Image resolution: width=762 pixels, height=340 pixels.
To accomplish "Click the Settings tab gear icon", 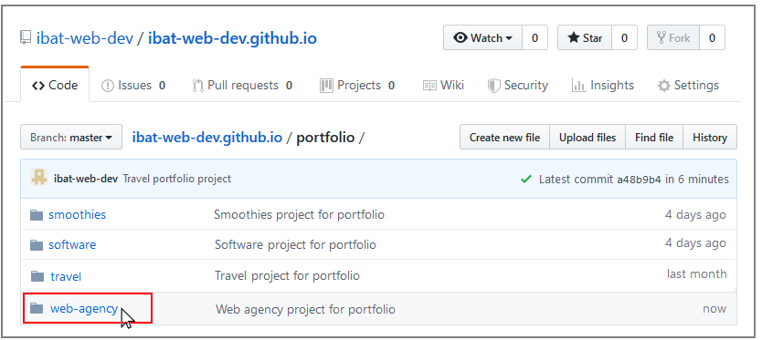I will (x=663, y=87).
